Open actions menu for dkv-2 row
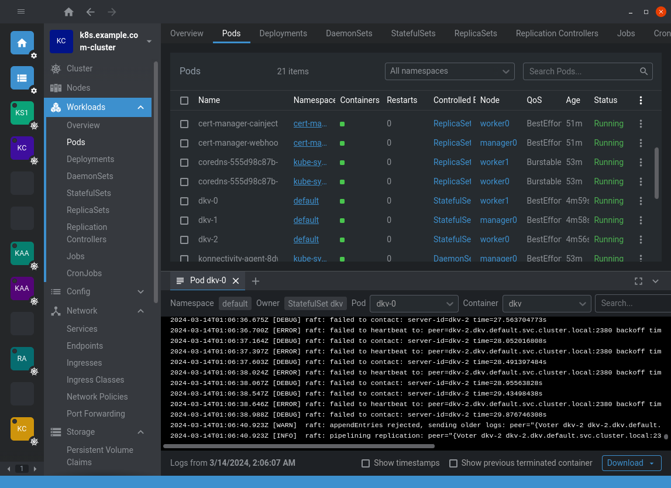 (x=641, y=239)
